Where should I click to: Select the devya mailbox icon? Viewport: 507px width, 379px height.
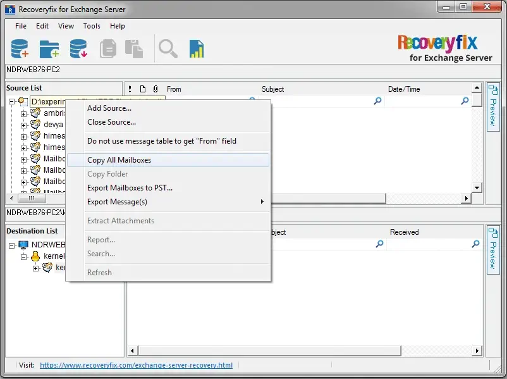coord(35,124)
